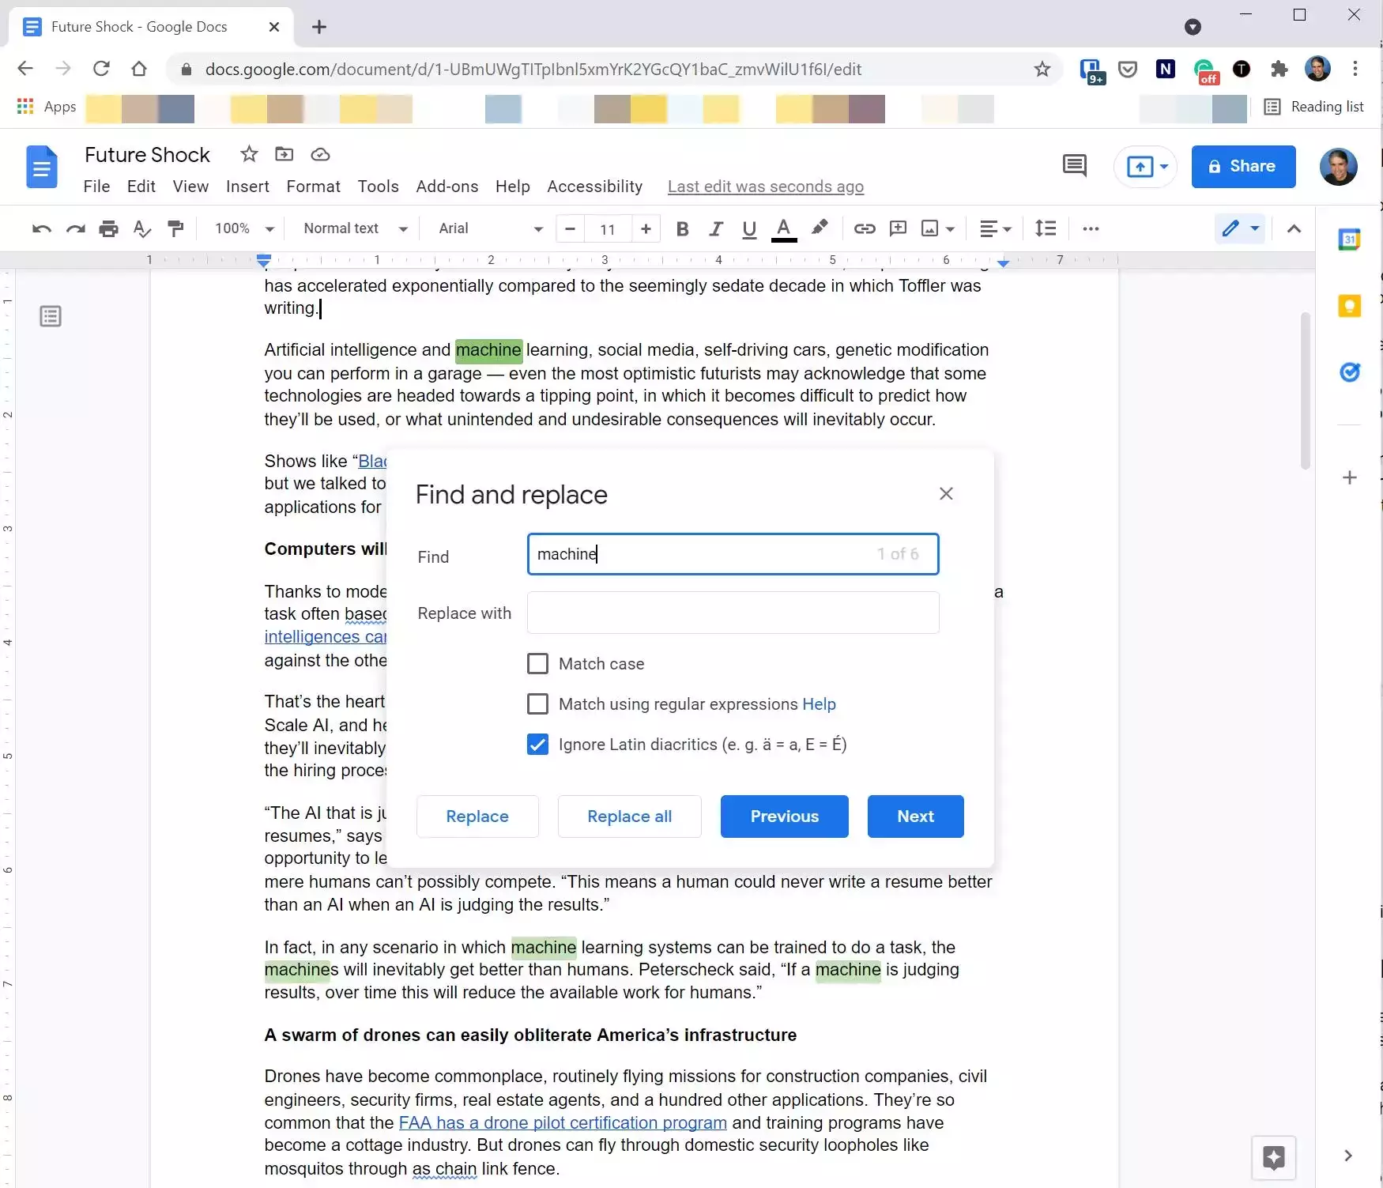The height and width of the screenshot is (1188, 1383).
Task: Open the Accessibility menu
Action: tap(594, 187)
